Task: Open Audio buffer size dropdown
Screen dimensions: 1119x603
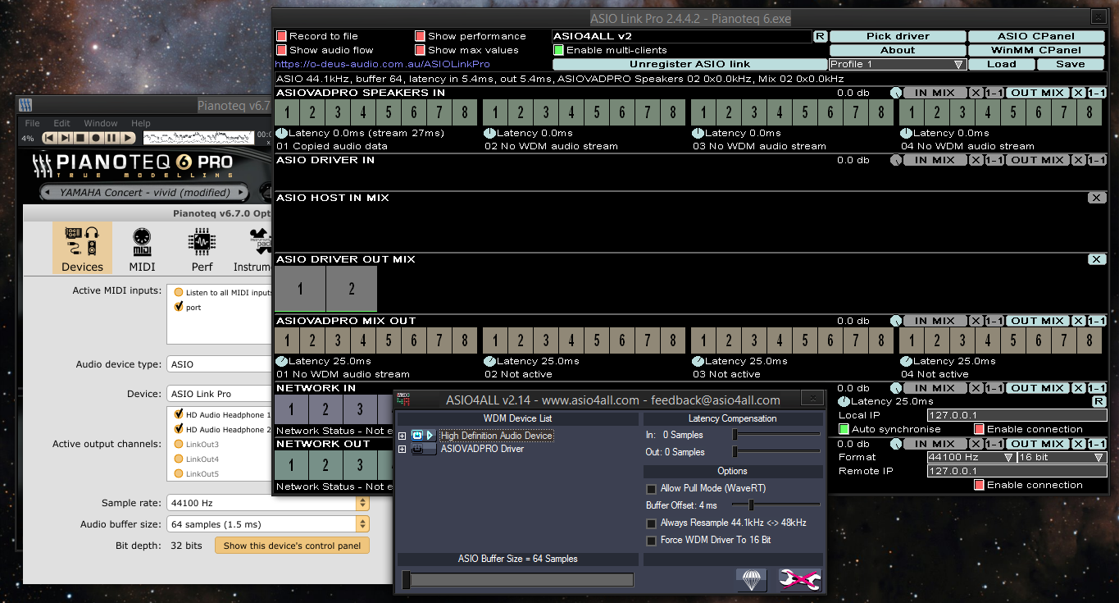Action: tap(268, 524)
